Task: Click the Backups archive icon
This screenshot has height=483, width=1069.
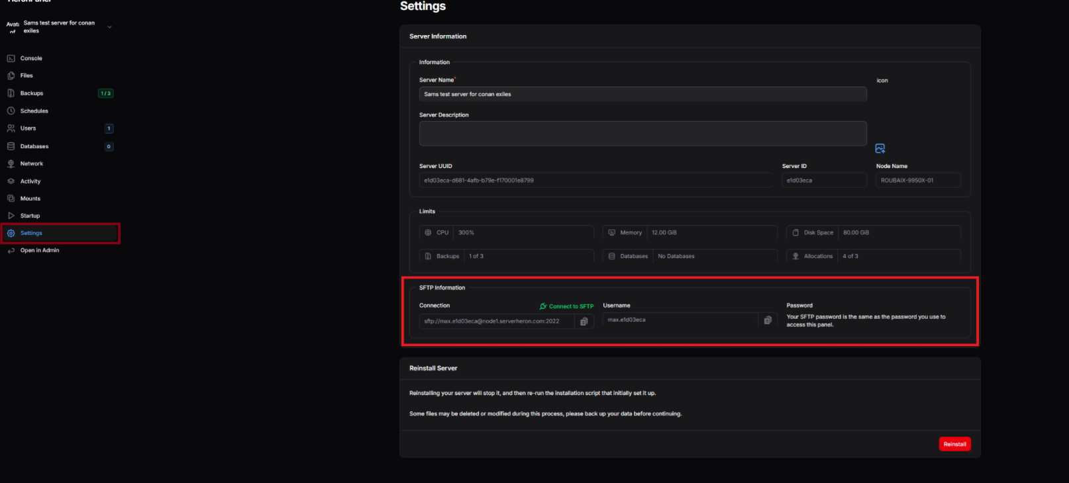Action: coord(11,93)
